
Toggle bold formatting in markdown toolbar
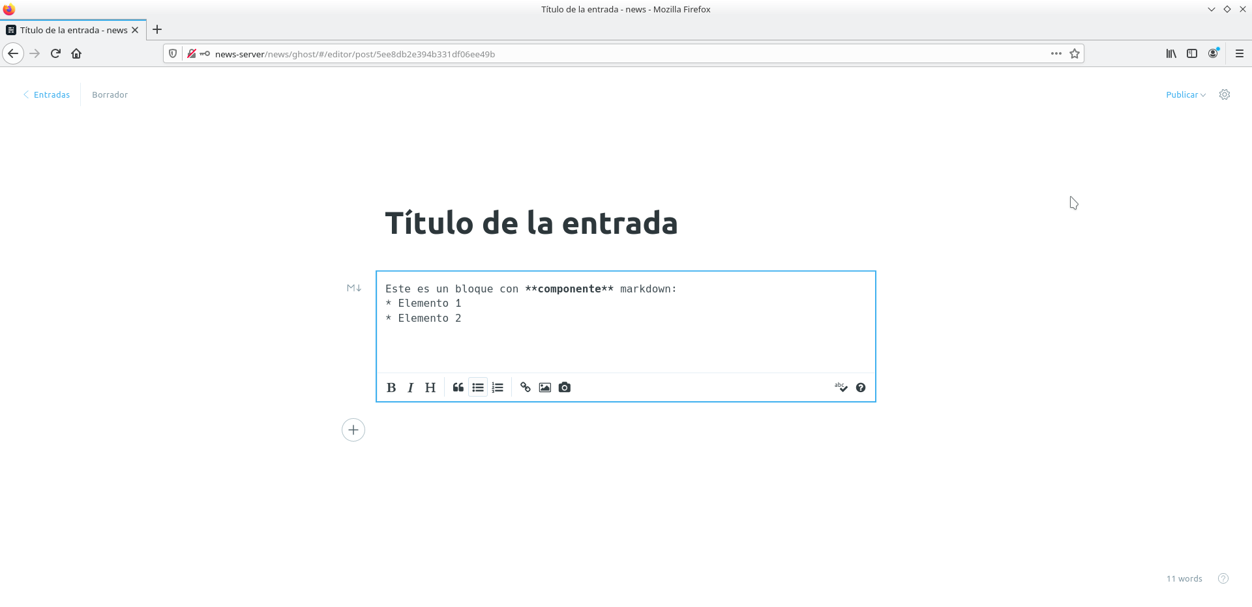[391, 388]
